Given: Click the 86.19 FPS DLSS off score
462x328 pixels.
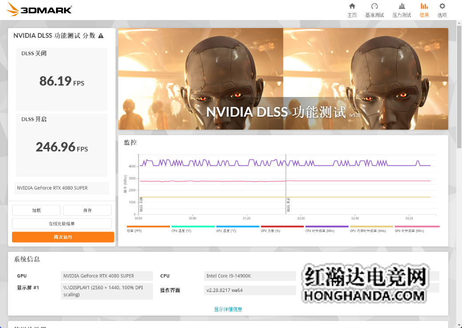Looking at the screenshot, I should pyautogui.click(x=61, y=81).
